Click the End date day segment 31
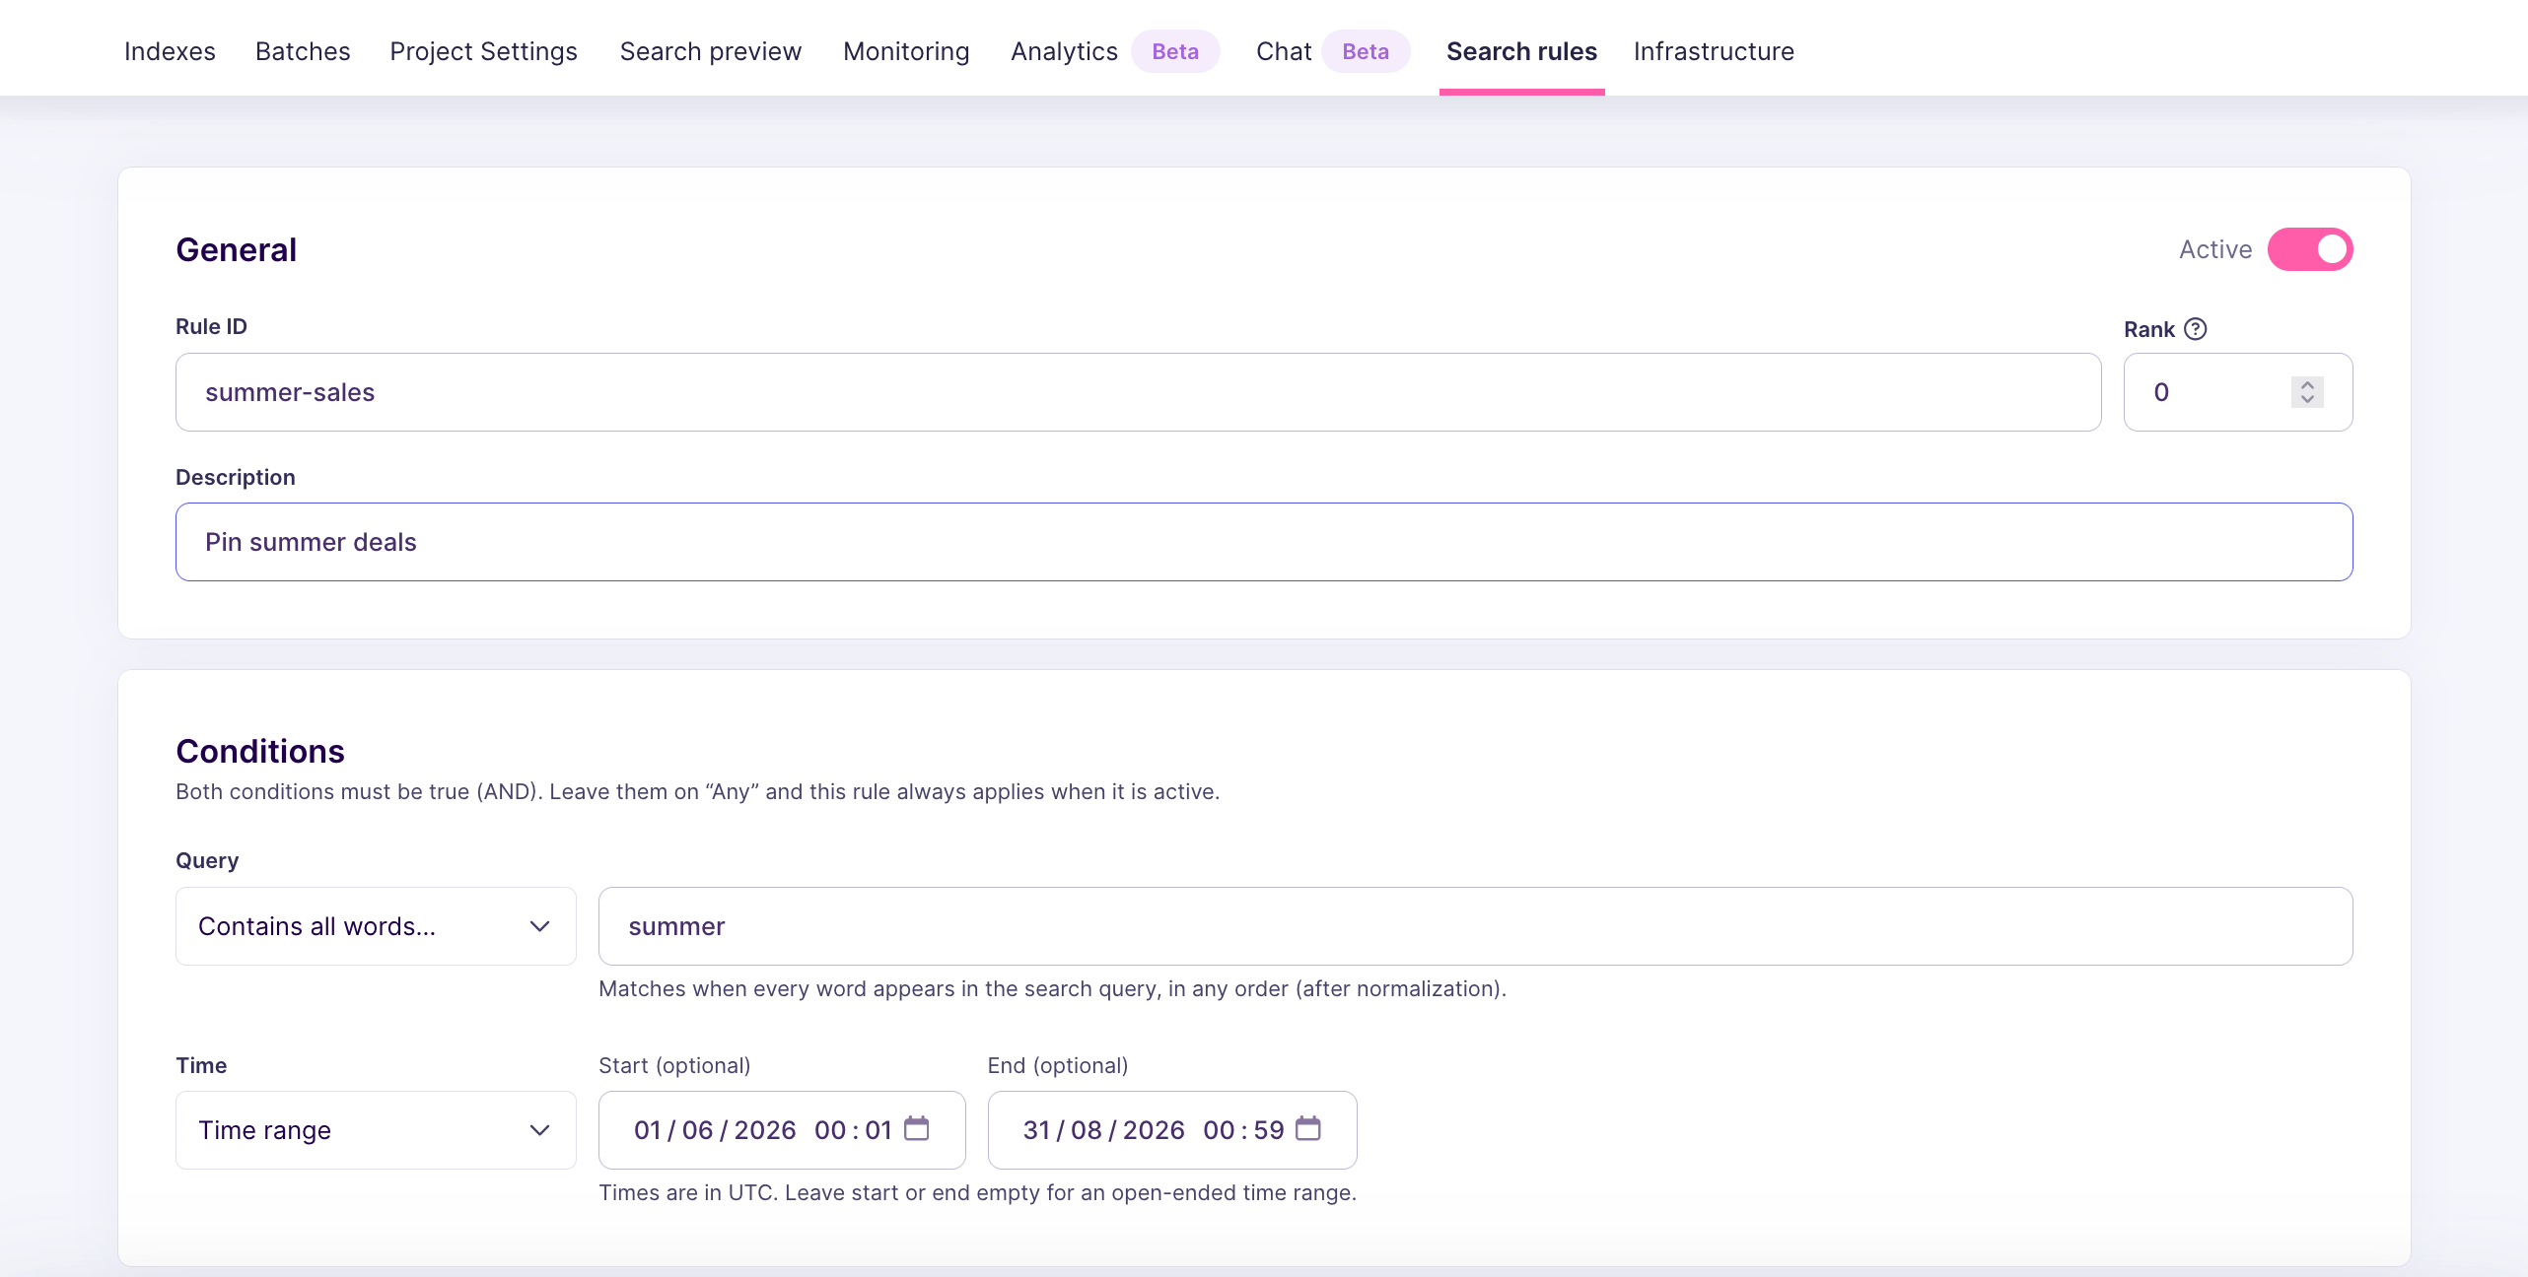Viewport: 2528px width, 1277px height. (1036, 1130)
